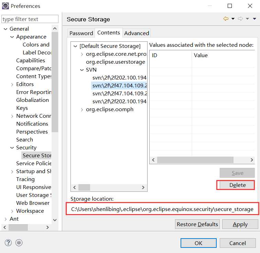Collapse the General tree node

[6, 29]
